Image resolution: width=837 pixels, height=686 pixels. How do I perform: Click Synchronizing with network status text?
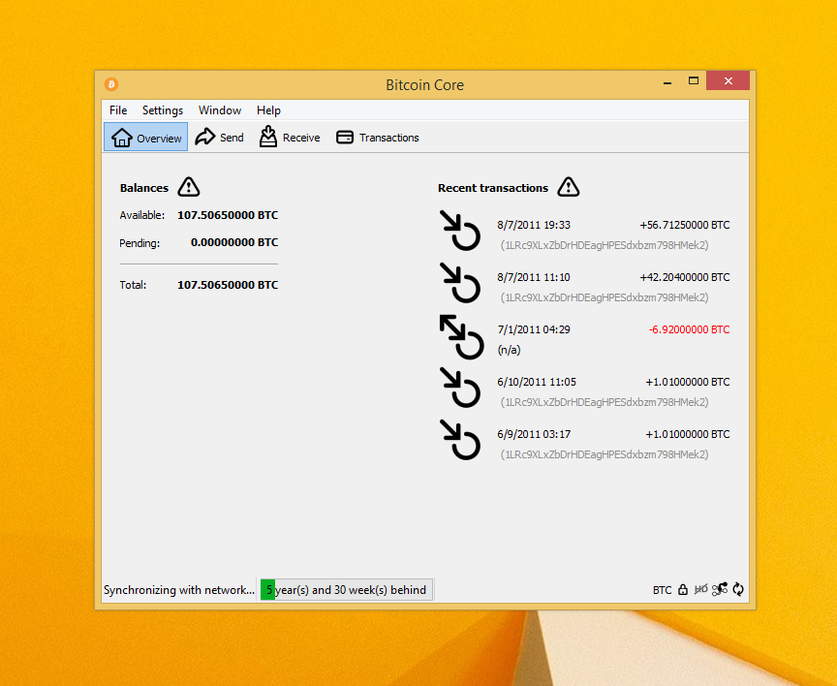(x=179, y=590)
